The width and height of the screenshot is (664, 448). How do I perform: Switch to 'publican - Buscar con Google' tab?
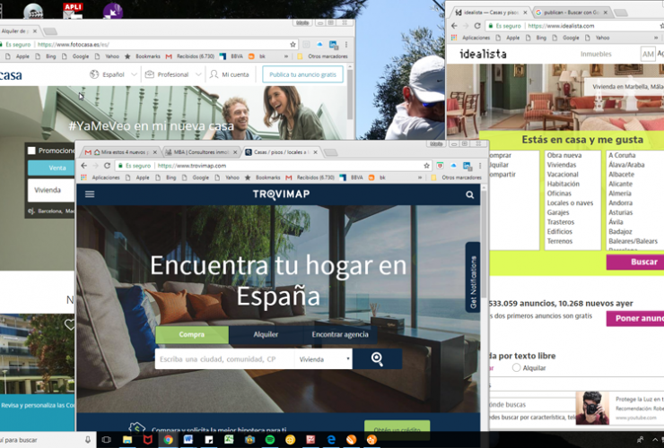[572, 13]
